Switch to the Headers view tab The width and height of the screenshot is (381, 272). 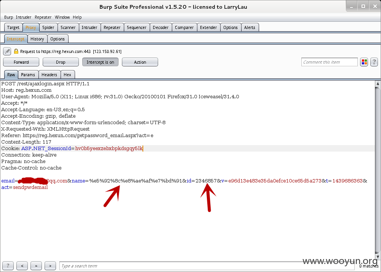click(49, 75)
